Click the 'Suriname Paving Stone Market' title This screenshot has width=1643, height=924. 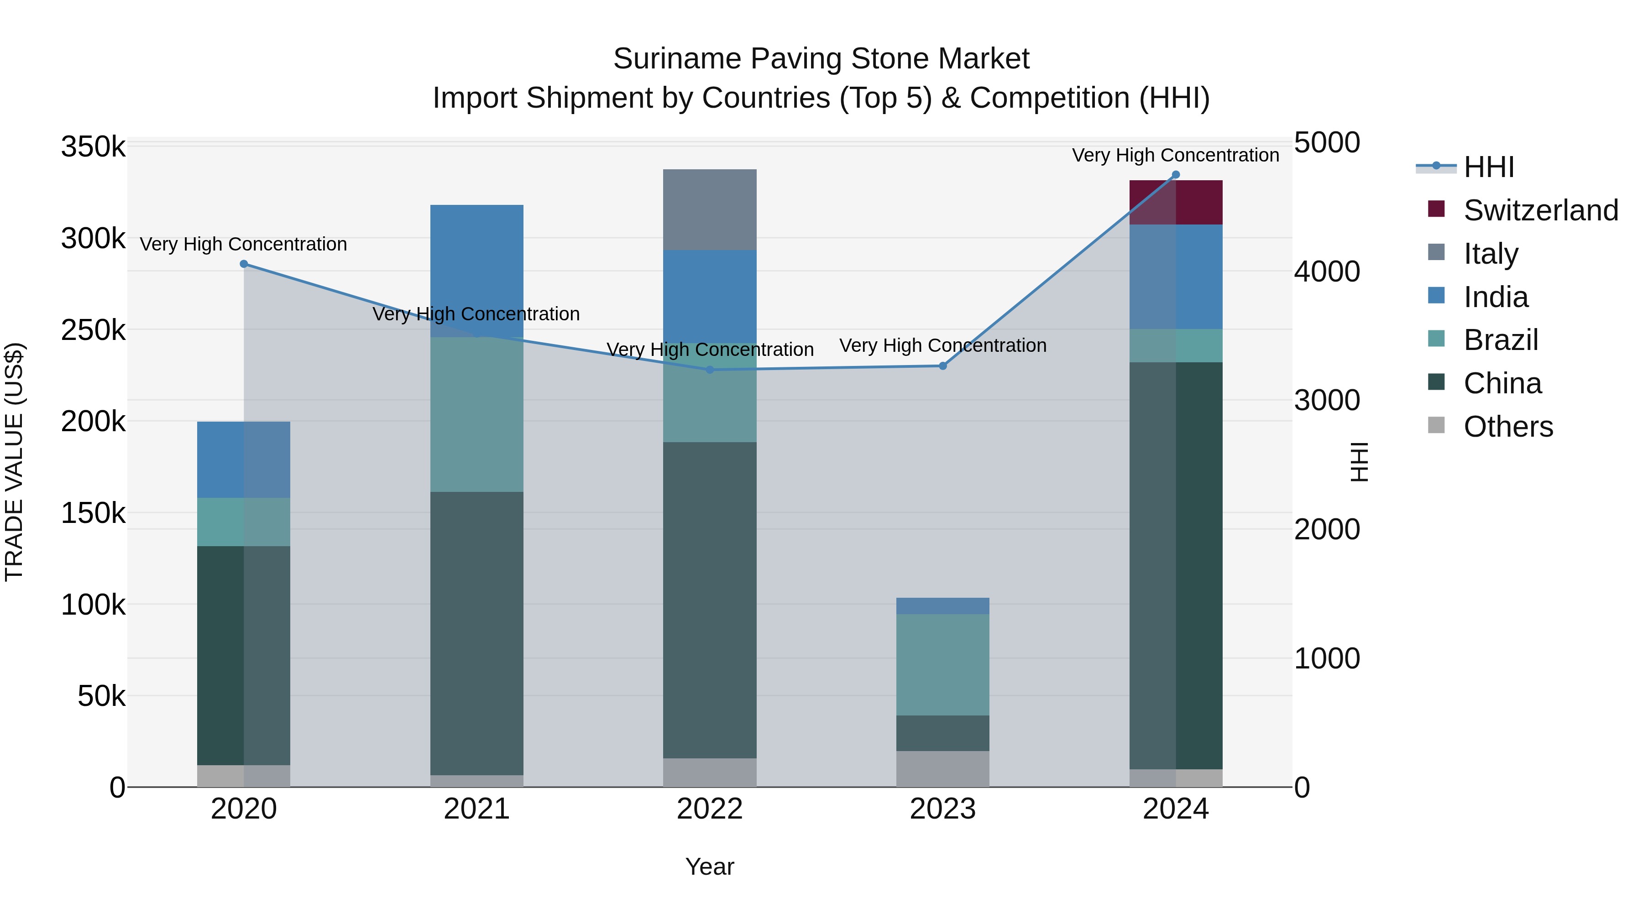tap(821, 59)
